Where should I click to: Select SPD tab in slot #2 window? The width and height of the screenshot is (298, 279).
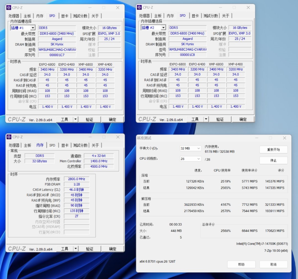pyautogui.click(x=183, y=15)
